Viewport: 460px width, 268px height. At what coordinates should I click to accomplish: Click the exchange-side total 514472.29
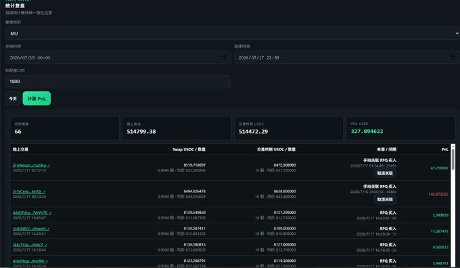coord(253,132)
